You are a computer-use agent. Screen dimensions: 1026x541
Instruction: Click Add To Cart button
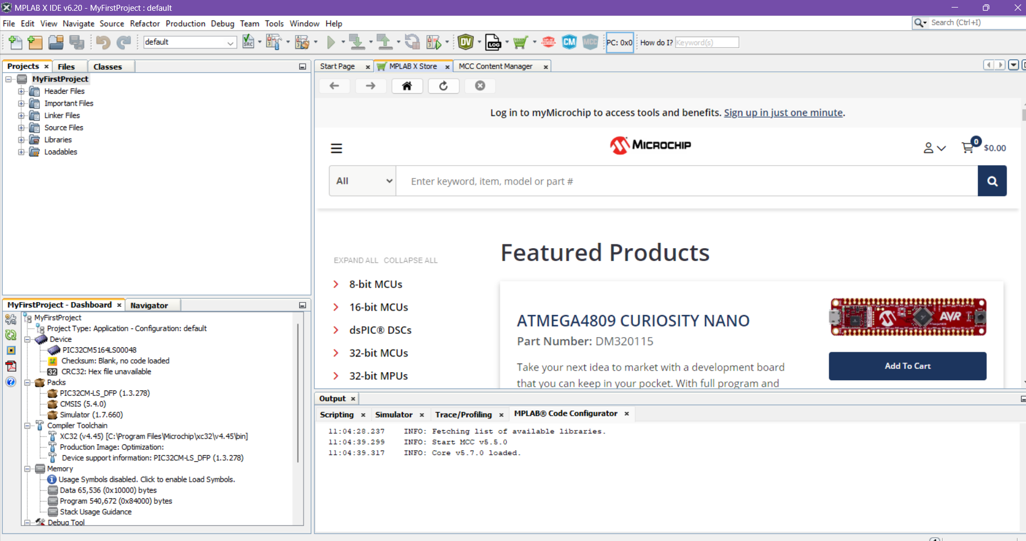[x=907, y=366]
